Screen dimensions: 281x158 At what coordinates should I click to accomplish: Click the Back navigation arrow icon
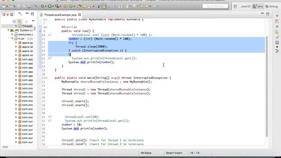[147, 6]
